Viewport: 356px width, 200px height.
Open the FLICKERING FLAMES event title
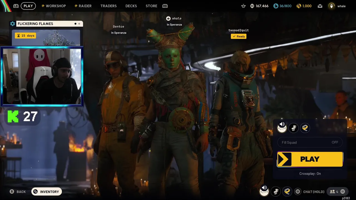(x=35, y=24)
